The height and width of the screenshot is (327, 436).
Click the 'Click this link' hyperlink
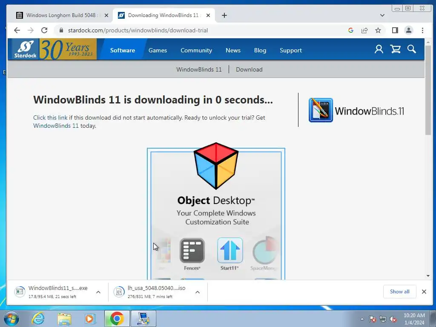coord(50,118)
